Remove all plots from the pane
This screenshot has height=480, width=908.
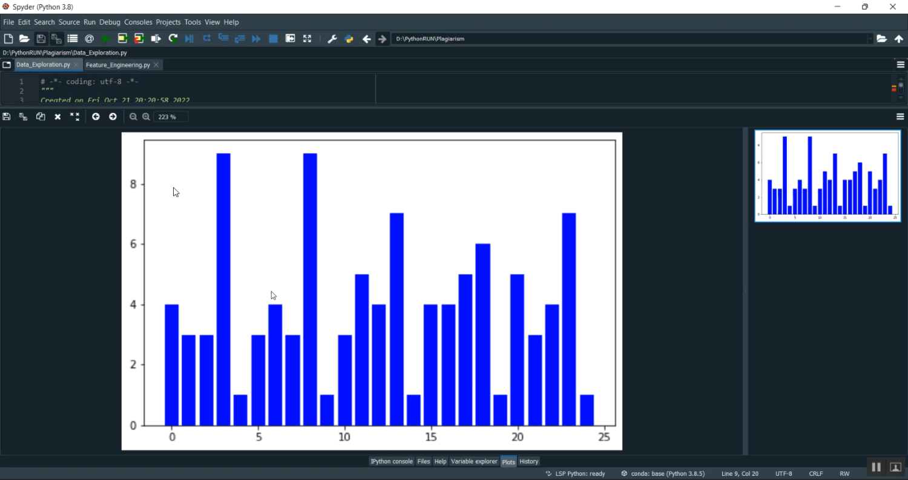[x=74, y=117]
